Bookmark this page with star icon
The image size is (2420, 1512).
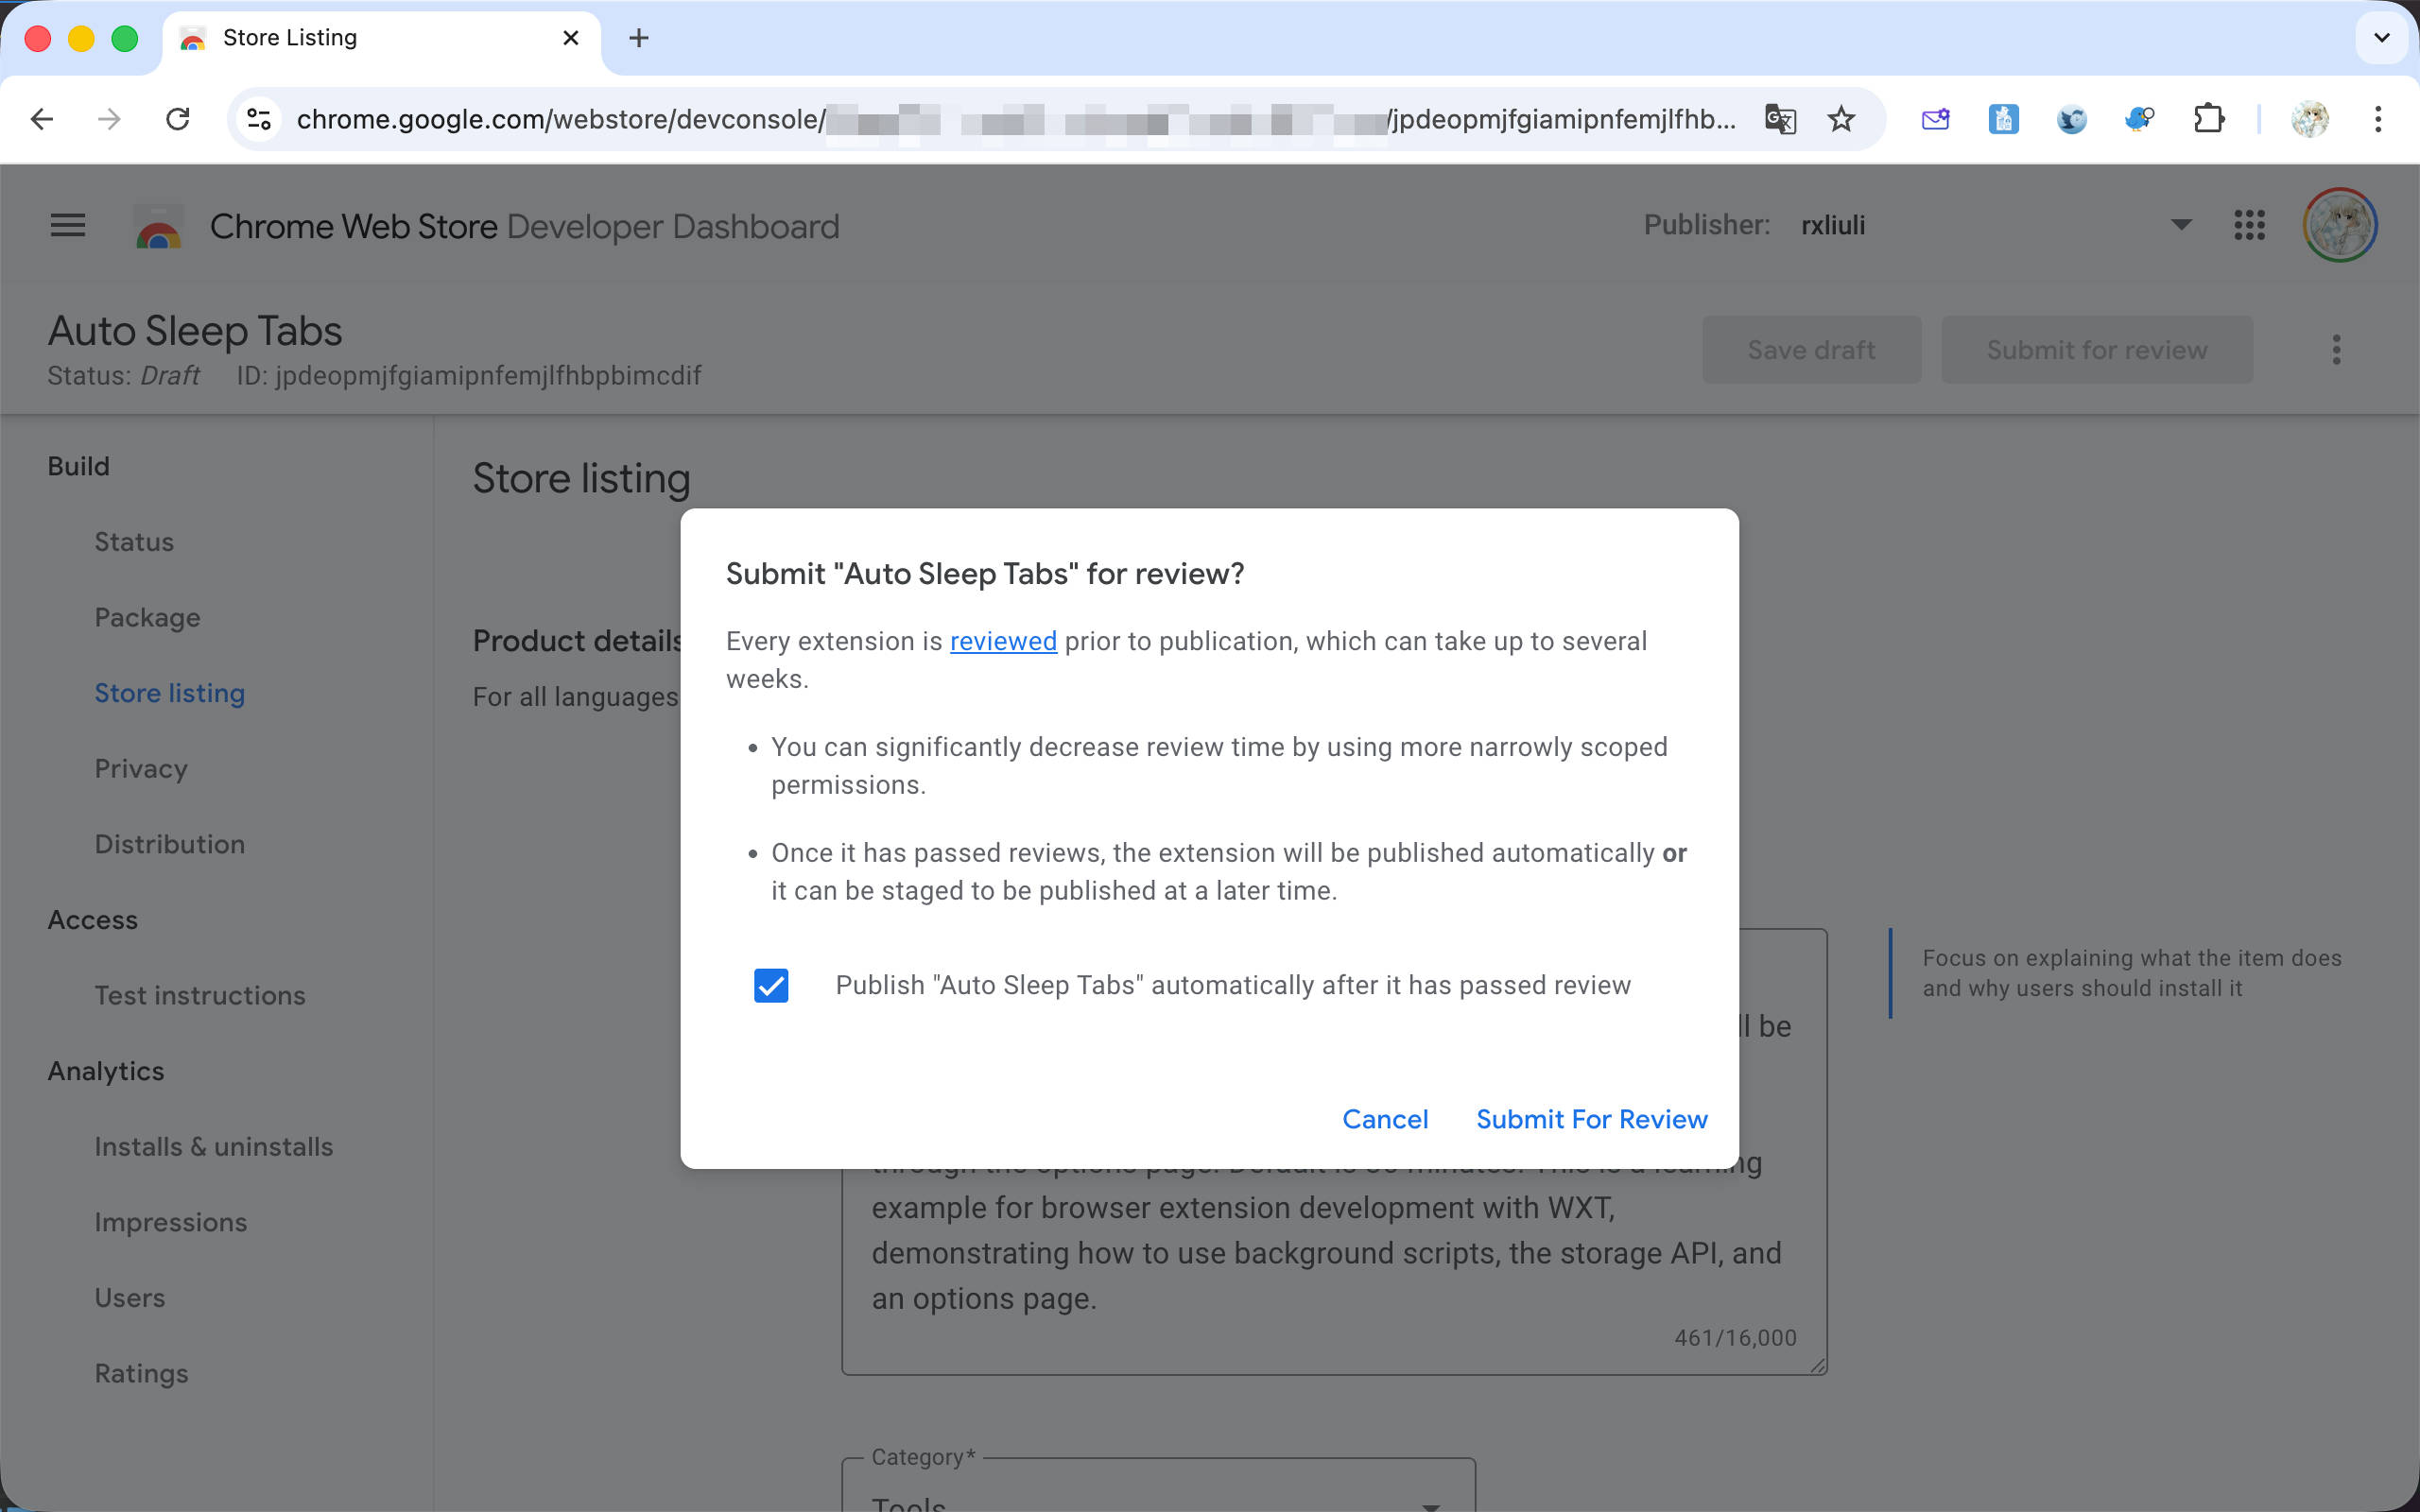[1841, 119]
